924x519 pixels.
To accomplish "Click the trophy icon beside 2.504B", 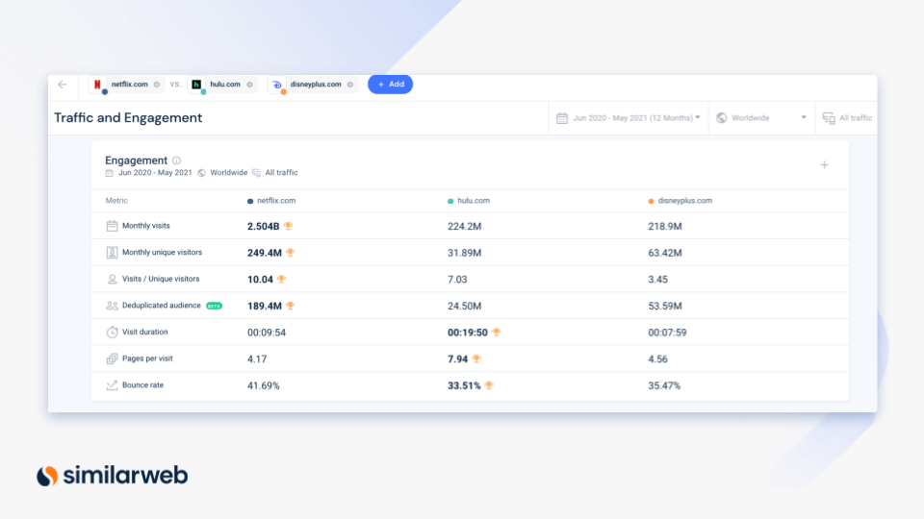I will click(x=288, y=226).
